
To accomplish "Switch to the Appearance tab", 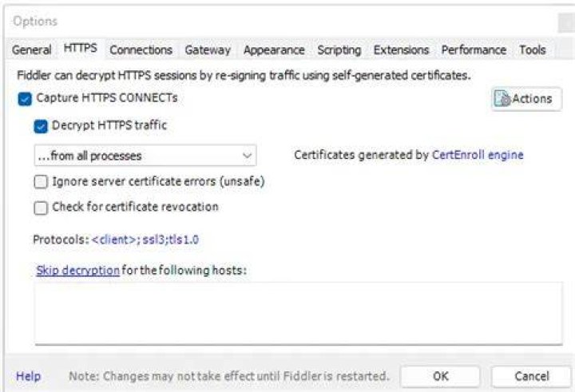I will click(x=274, y=49).
